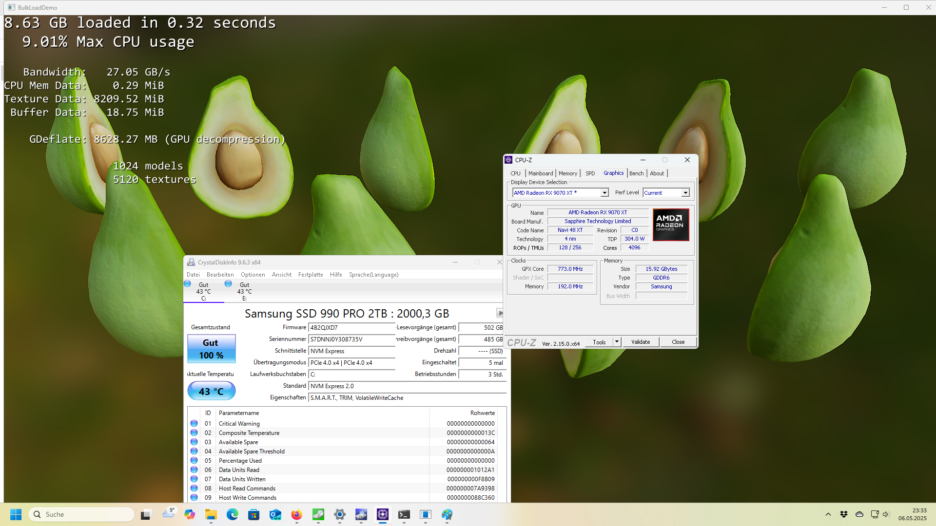Open the Display Device Selection dropdown
Image resolution: width=936 pixels, height=526 pixels.
coord(604,193)
